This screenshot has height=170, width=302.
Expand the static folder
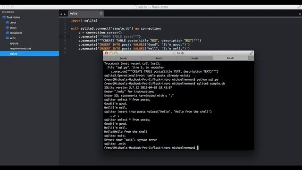(13, 27)
